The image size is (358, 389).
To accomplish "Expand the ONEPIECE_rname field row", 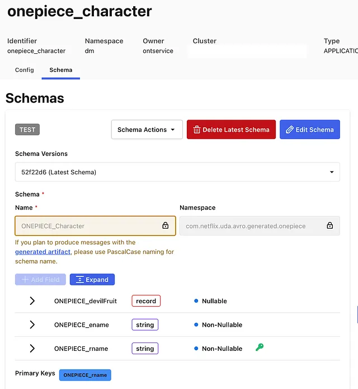I will tap(32, 349).
